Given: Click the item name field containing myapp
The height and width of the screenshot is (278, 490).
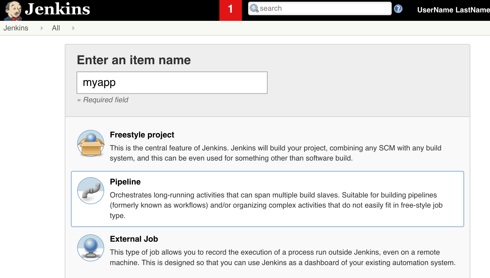Looking at the screenshot, I should pyautogui.click(x=172, y=83).
